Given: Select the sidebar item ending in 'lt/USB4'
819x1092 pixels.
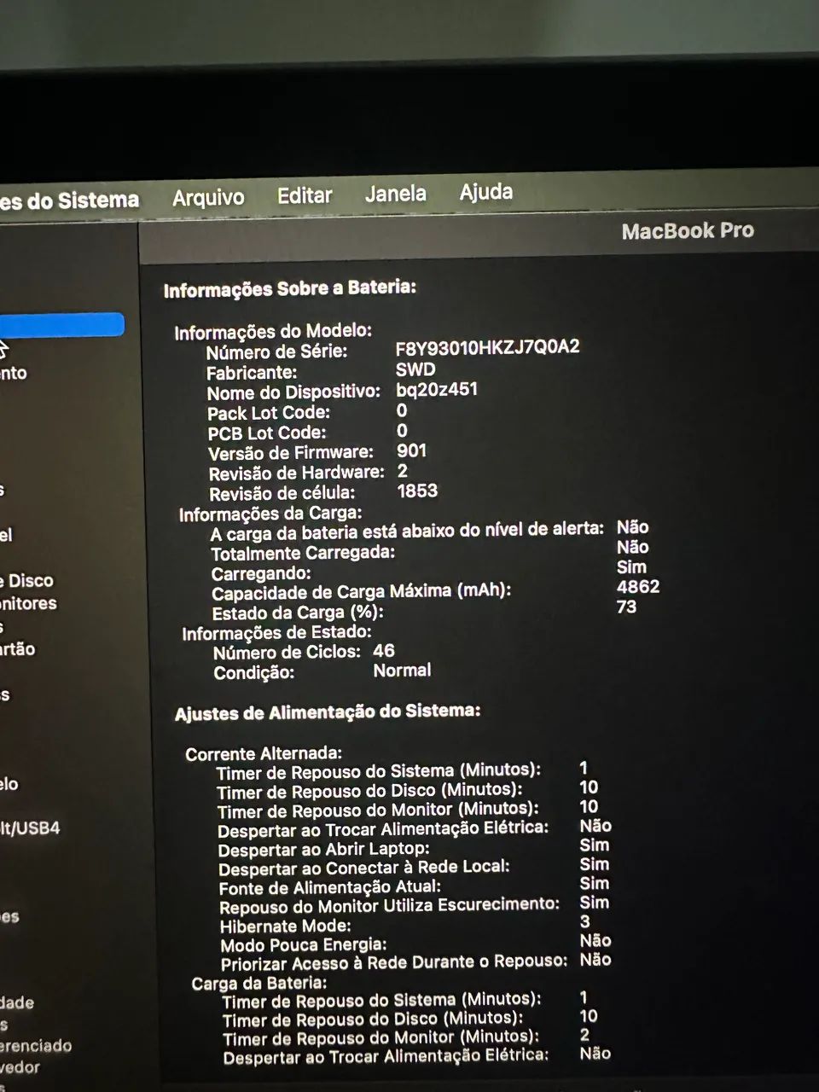Looking at the screenshot, I should (x=30, y=828).
